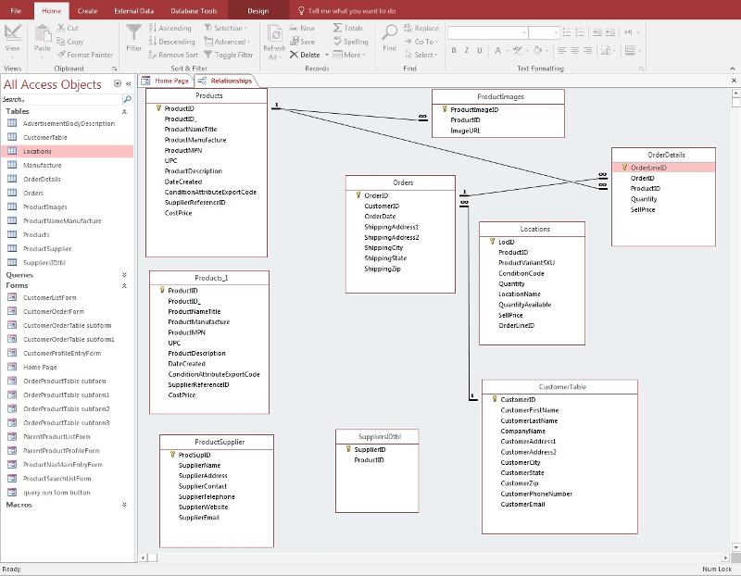Select the Format Painter tool
Viewport: 741px width, 576px height.
coord(84,55)
